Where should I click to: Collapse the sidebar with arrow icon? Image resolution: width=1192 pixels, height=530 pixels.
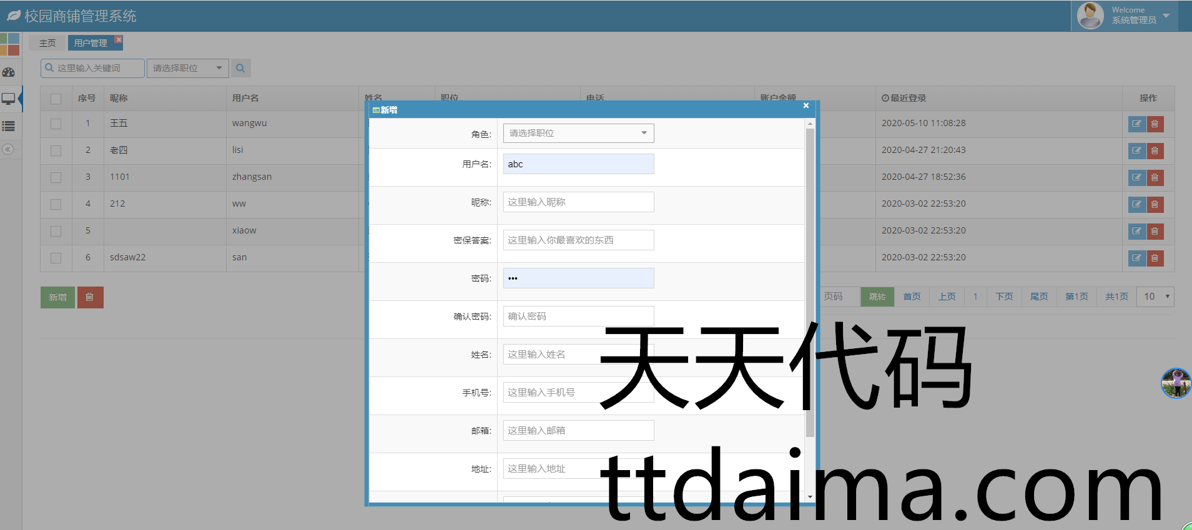tap(8, 149)
